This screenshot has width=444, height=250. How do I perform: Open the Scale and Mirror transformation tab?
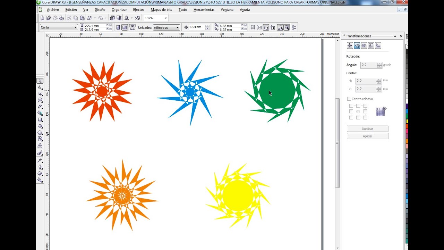point(364,45)
